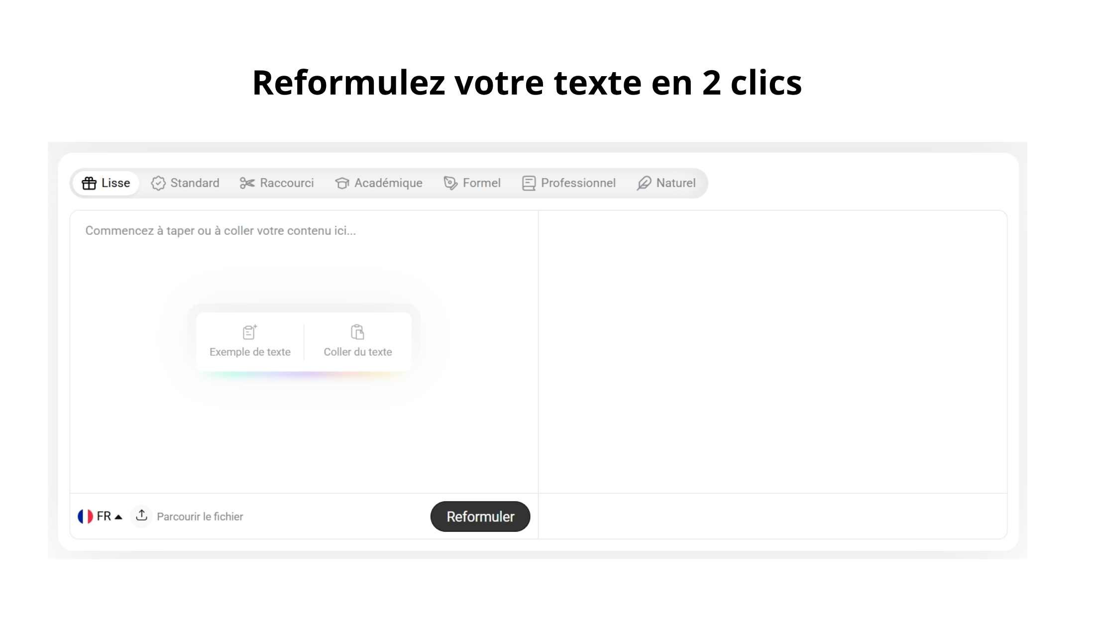This screenshot has height=621, width=1099.
Task: Click the gift icon on Lisse tab
Action: coord(89,183)
